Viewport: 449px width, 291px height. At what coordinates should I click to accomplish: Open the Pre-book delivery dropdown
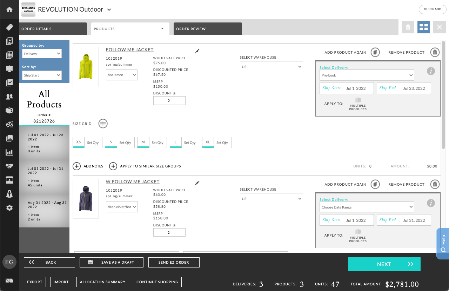pos(367,75)
